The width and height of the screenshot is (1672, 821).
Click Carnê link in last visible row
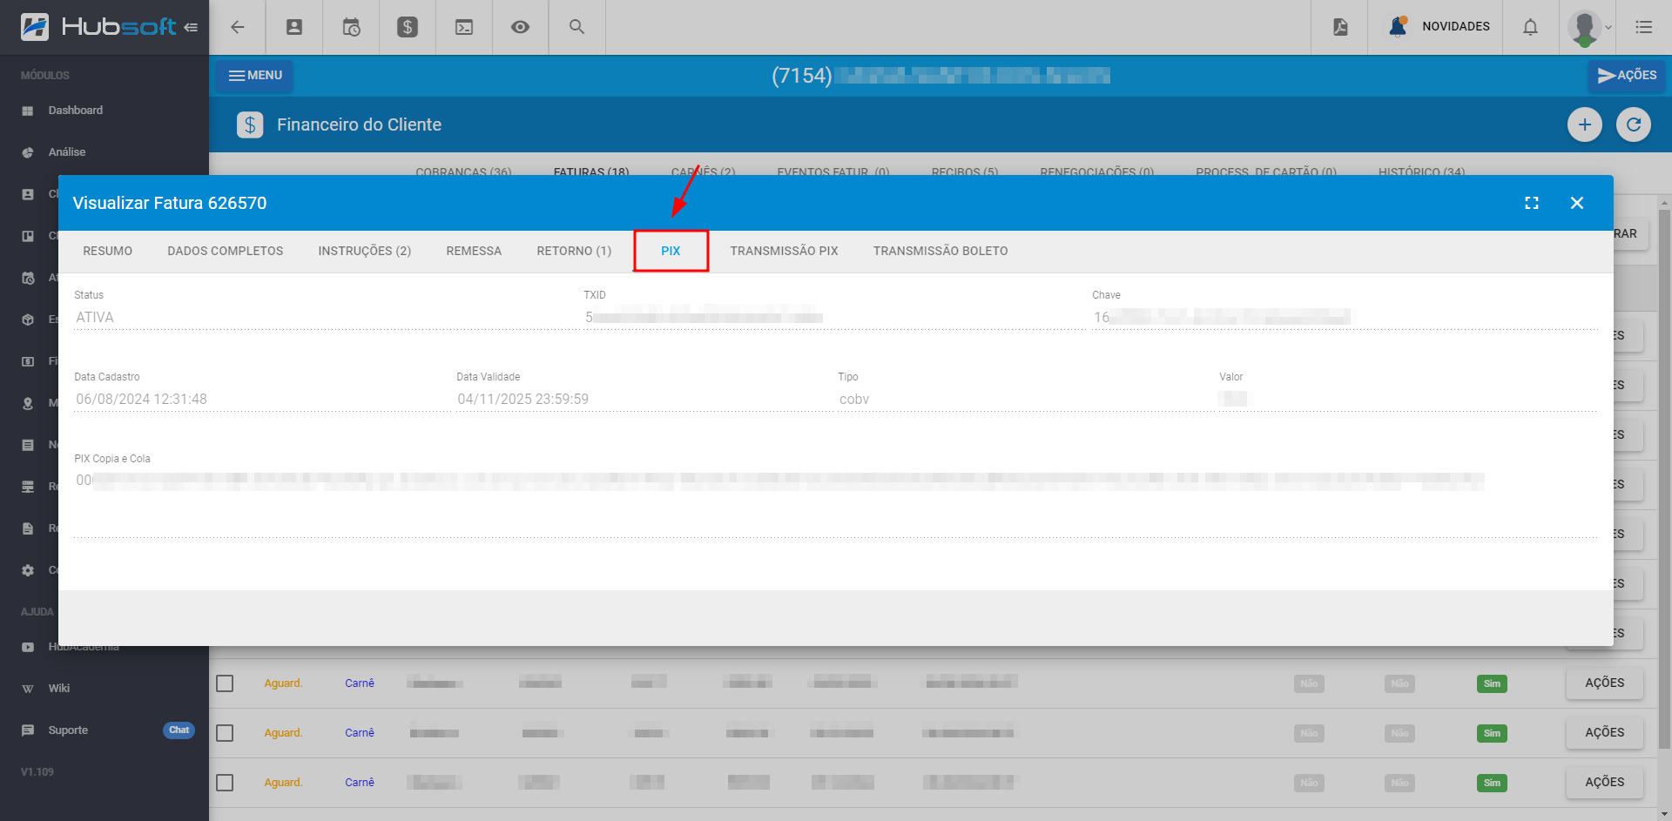(360, 783)
